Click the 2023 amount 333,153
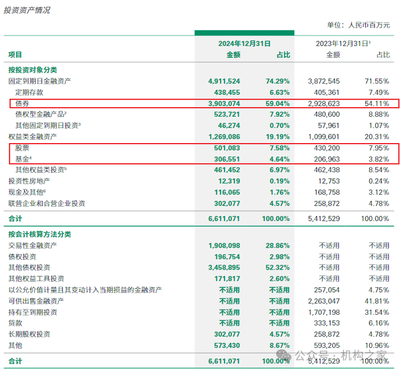This screenshot has width=400, height=372. (x=326, y=323)
